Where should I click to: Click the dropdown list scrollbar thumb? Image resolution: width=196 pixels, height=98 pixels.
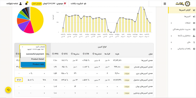20,55
